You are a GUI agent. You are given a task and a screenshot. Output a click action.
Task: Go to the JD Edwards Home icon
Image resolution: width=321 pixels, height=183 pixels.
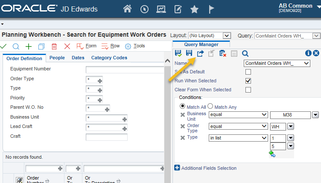tap(127, 9)
